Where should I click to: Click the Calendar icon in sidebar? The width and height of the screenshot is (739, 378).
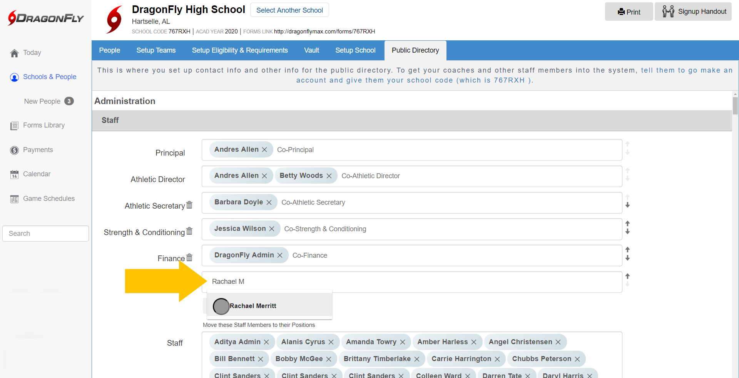pyautogui.click(x=15, y=174)
